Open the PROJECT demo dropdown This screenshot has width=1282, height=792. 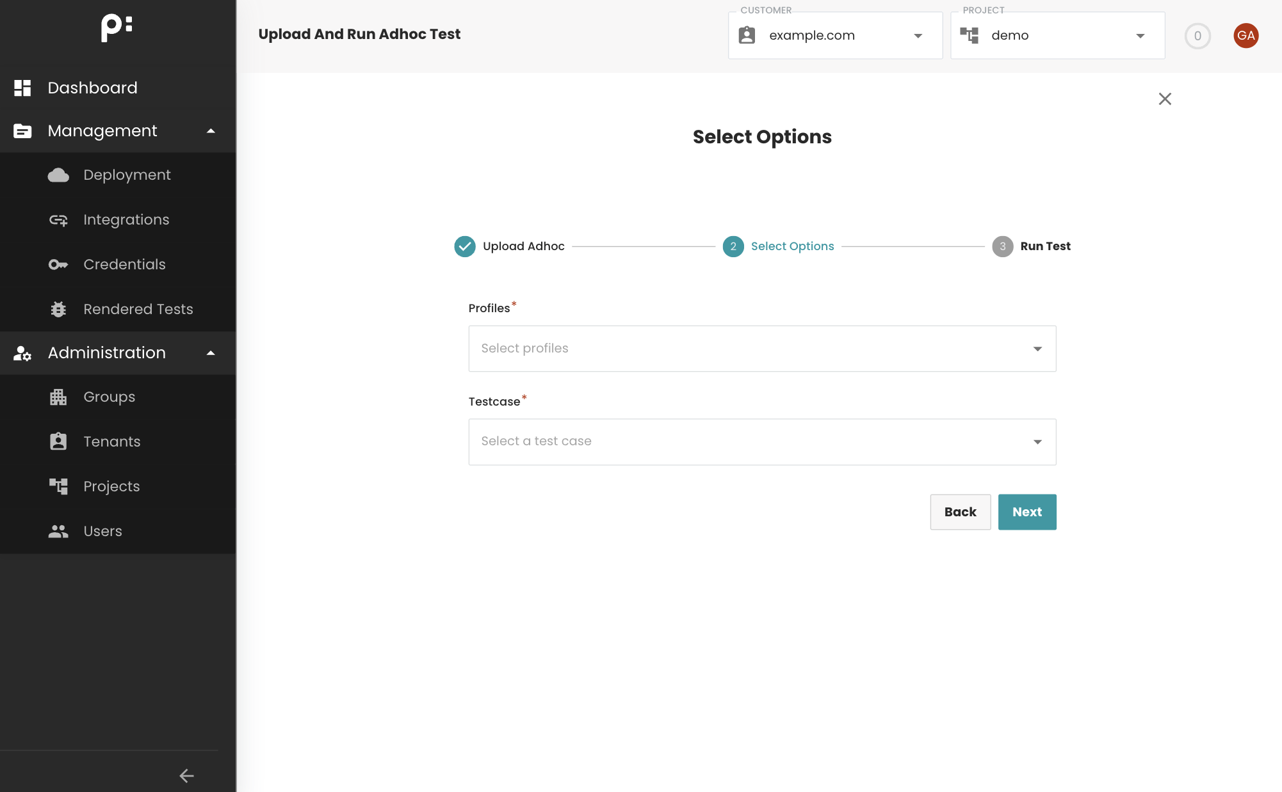(x=1140, y=36)
